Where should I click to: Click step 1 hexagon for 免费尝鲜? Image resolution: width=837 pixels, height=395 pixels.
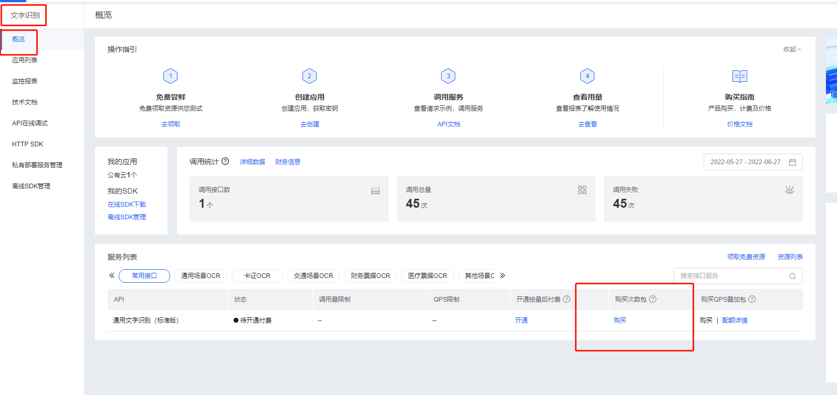tap(171, 76)
